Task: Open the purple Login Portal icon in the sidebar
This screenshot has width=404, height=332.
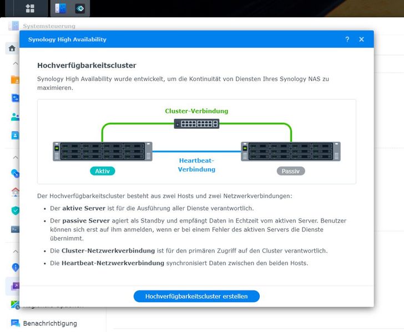Action: click(15, 286)
